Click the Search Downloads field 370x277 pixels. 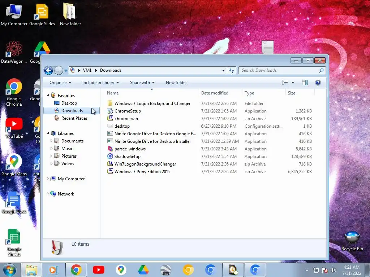coord(282,70)
